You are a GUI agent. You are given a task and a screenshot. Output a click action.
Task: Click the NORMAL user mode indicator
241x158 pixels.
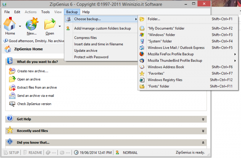point(130,153)
